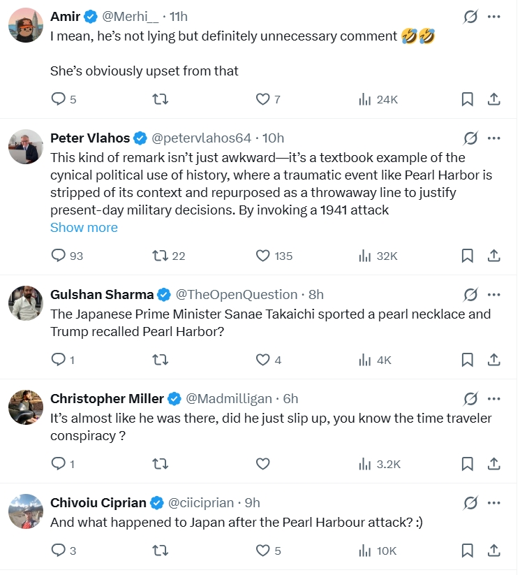Viewport: 520px width, 575px height.
Task: Open more options menu on Chivoiu Ciprian's tweet
Action: tap(494, 503)
